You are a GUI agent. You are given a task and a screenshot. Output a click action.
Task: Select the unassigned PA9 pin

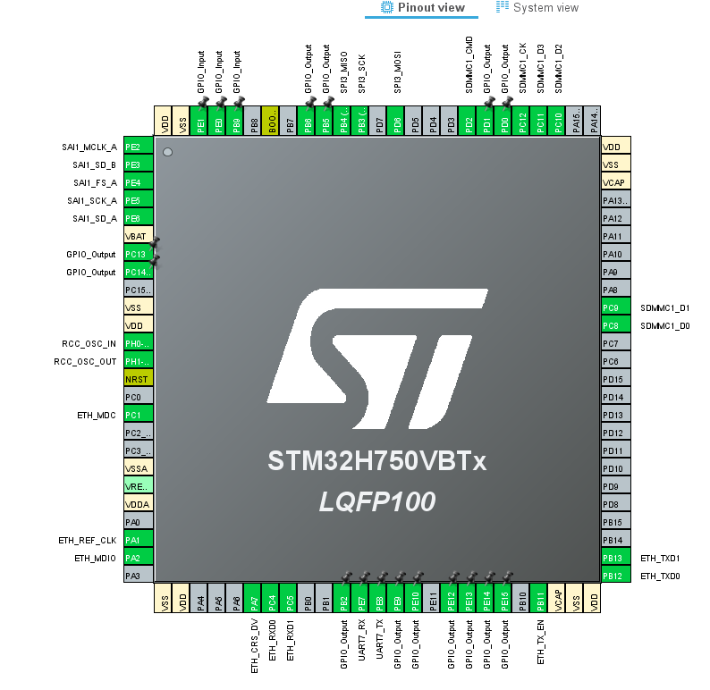(616, 272)
